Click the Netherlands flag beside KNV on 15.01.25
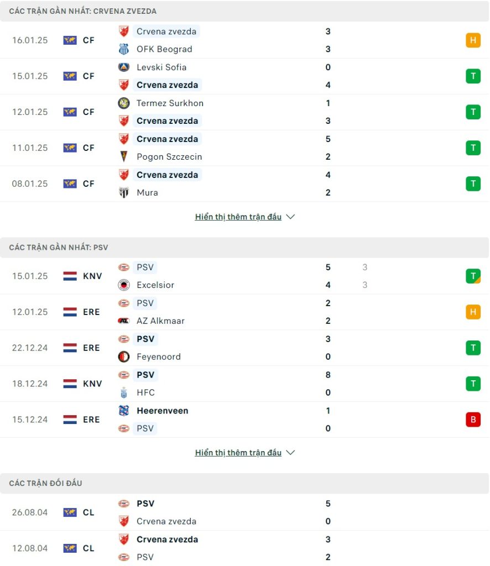The width and height of the screenshot is (490, 566). click(70, 276)
